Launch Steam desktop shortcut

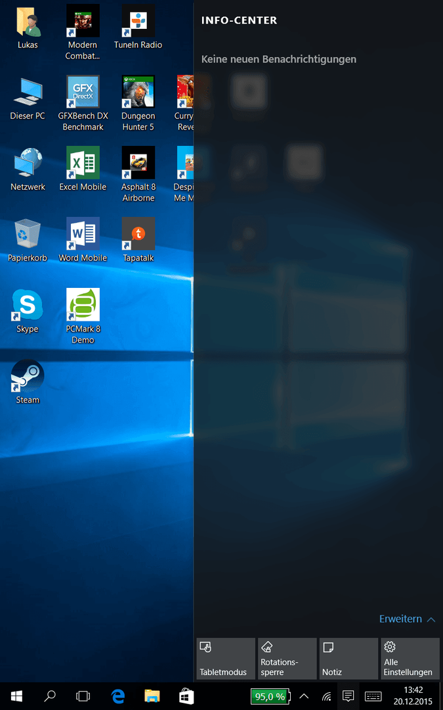(28, 382)
